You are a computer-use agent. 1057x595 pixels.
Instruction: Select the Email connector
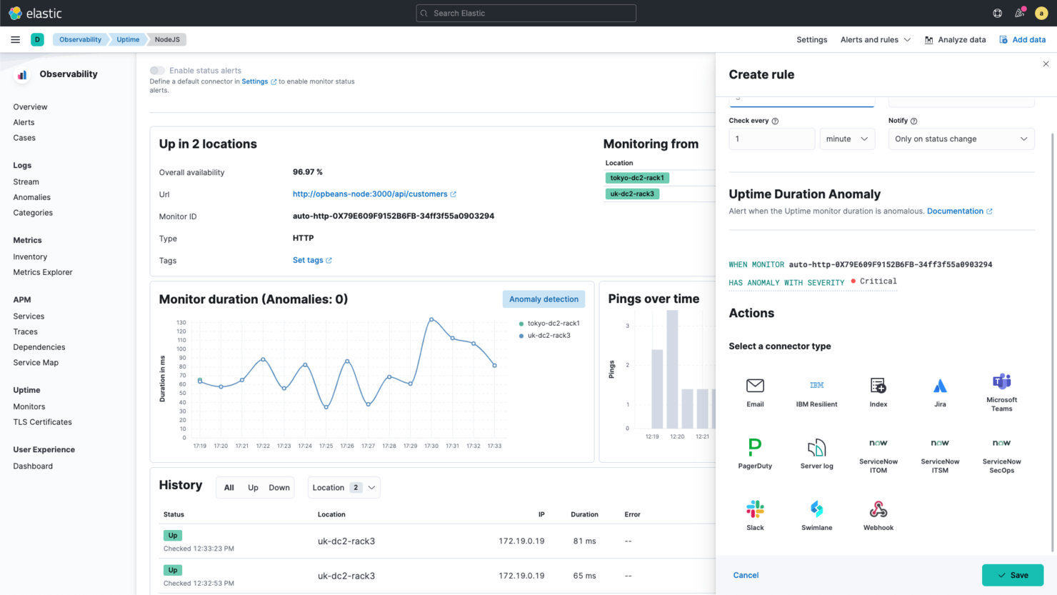pos(755,389)
